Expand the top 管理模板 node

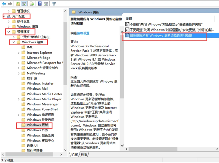[x=9, y=11]
